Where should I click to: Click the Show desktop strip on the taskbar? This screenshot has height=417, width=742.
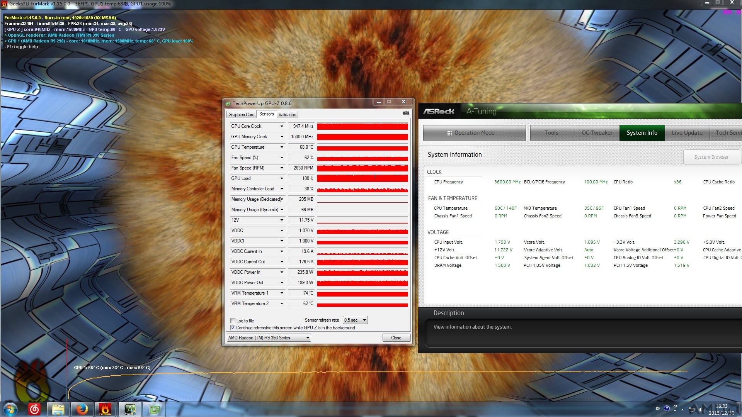pos(739,409)
